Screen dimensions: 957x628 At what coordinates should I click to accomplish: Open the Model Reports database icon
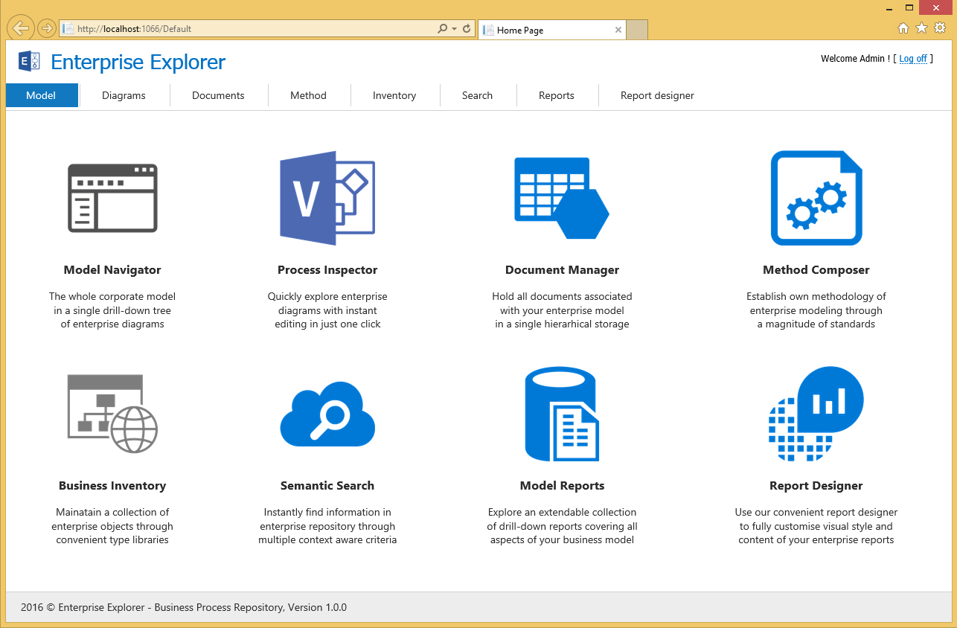[x=562, y=414]
